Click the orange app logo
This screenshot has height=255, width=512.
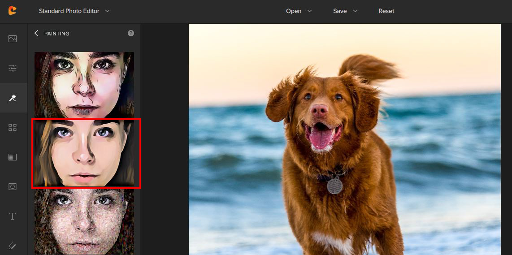[12, 11]
